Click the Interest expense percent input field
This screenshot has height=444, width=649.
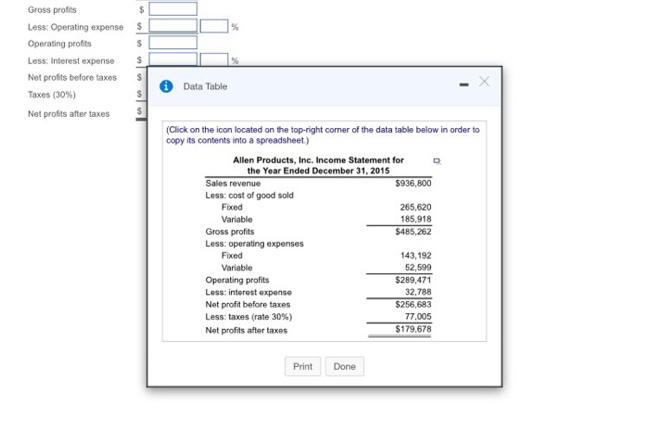(214, 59)
